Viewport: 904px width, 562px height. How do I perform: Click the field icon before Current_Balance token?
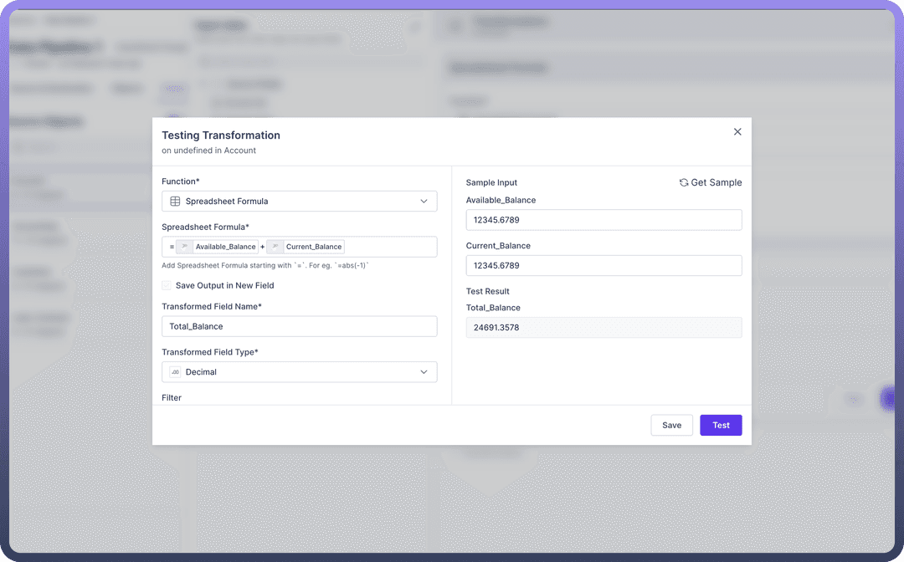[275, 247]
